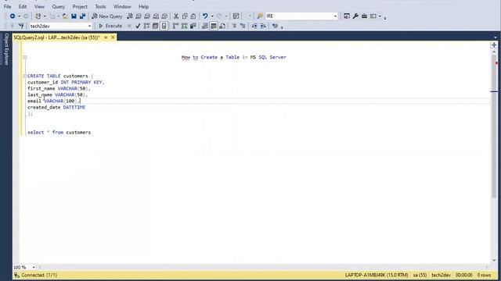Click the New Query button
Viewport: 501px width, 281px height.
(106, 16)
